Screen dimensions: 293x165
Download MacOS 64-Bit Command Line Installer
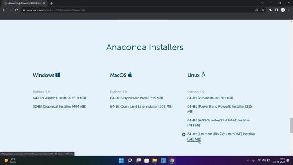click(141, 106)
